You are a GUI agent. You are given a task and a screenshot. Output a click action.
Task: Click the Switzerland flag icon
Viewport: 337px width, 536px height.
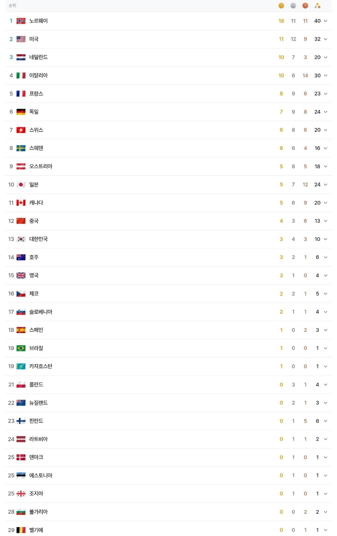click(21, 130)
